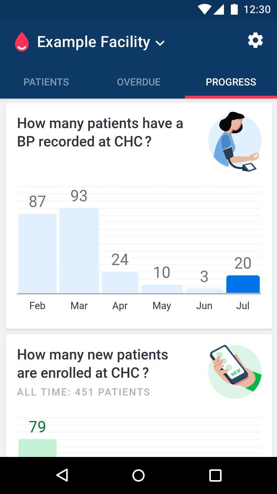Select the highlighted July bar showing 20
This screenshot has height=494, width=277.
point(243,284)
